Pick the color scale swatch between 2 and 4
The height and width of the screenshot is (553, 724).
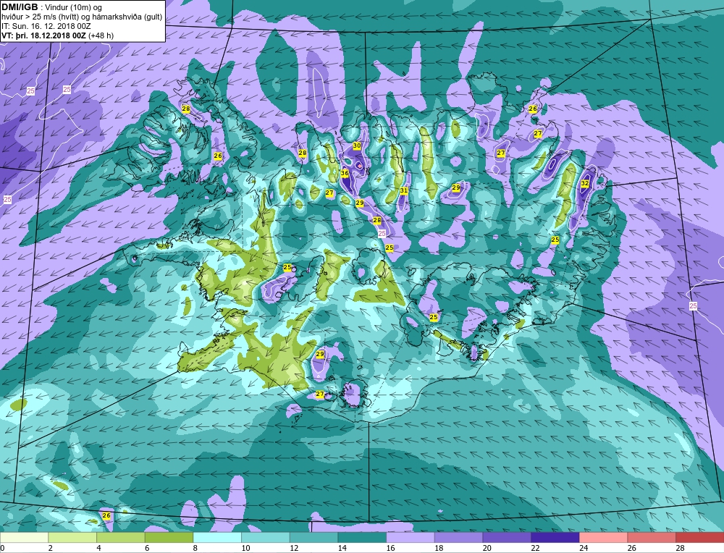pos(72,537)
